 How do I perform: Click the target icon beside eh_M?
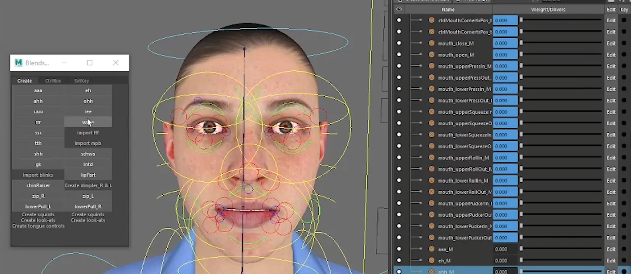432,261
